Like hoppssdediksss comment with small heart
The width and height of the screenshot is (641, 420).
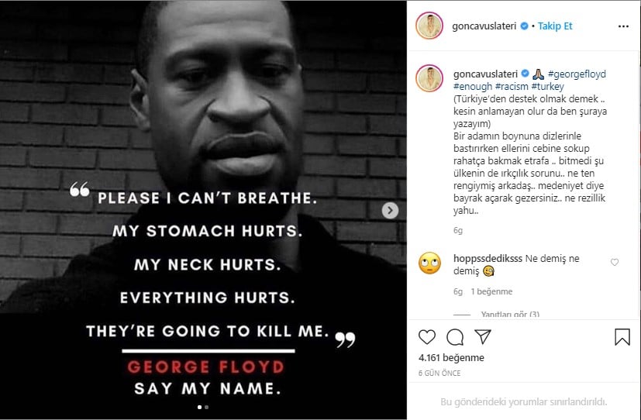coord(615,262)
